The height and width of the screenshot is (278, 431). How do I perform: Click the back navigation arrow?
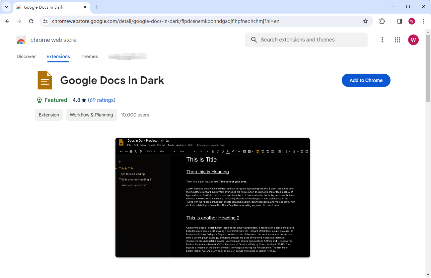click(7, 21)
